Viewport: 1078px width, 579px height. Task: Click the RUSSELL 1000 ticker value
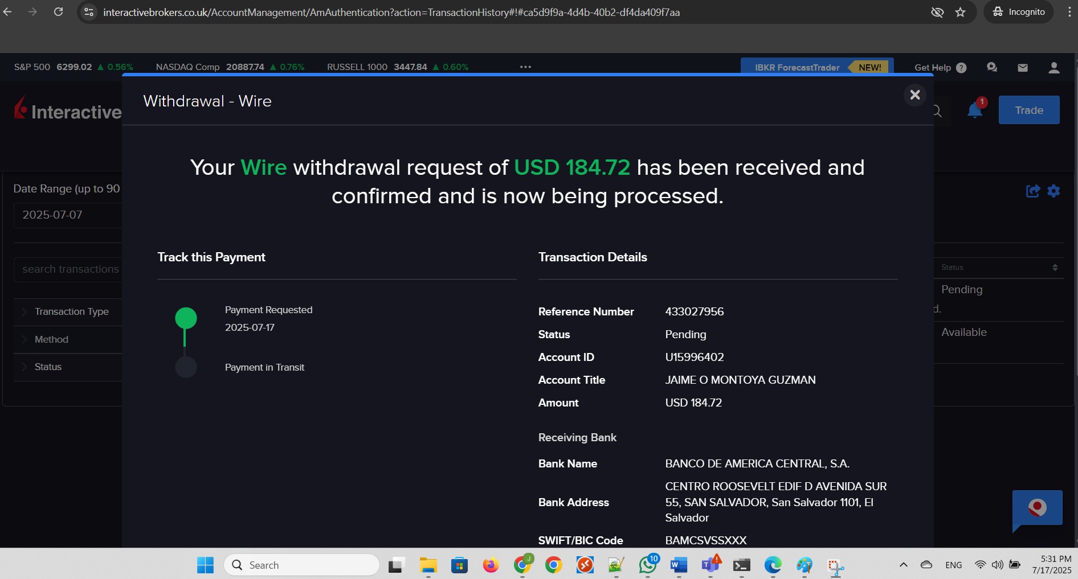(410, 67)
